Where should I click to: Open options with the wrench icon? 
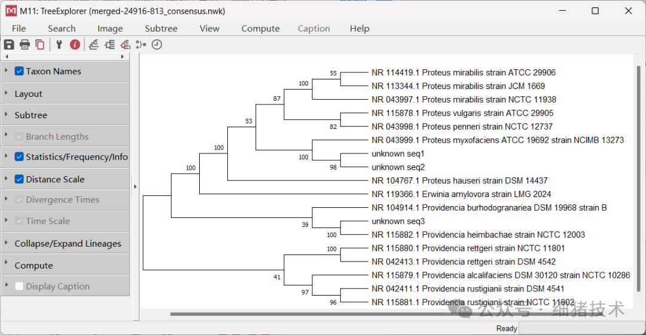tap(59, 44)
